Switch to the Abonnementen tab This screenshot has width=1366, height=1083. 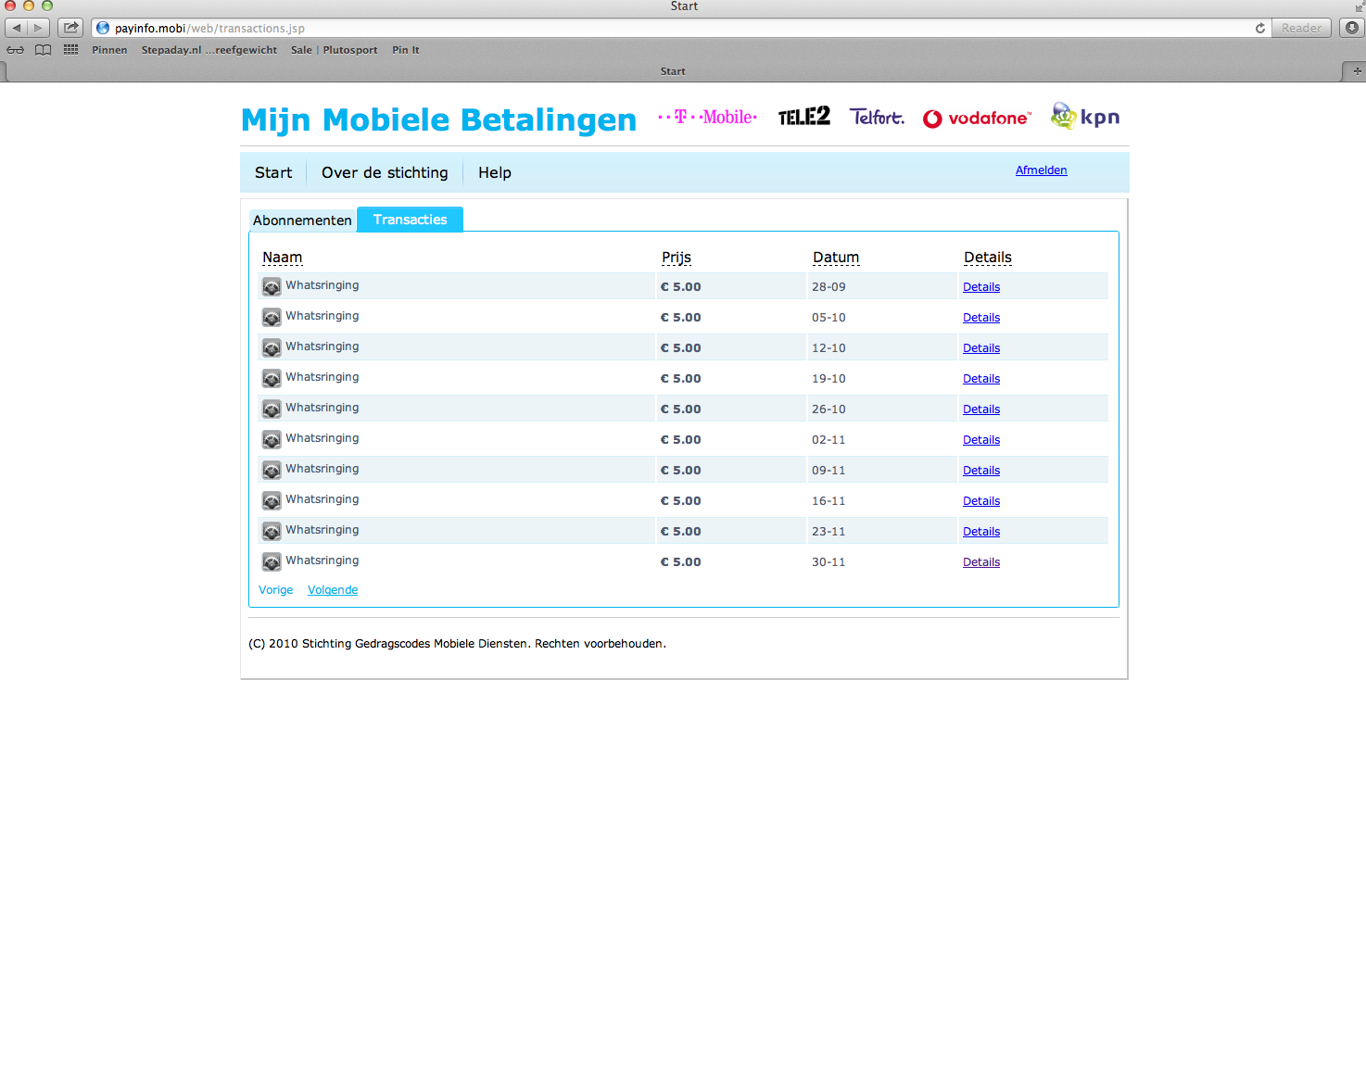[x=302, y=220]
